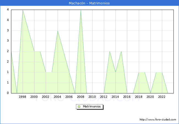Click the 2010 x-axis year label
The image size is (179, 124).
point(92,97)
